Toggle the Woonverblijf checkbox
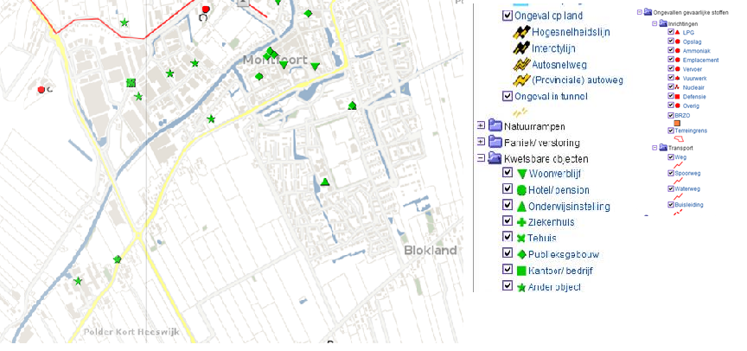This screenshot has width=747, height=351. (x=508, y=173)
